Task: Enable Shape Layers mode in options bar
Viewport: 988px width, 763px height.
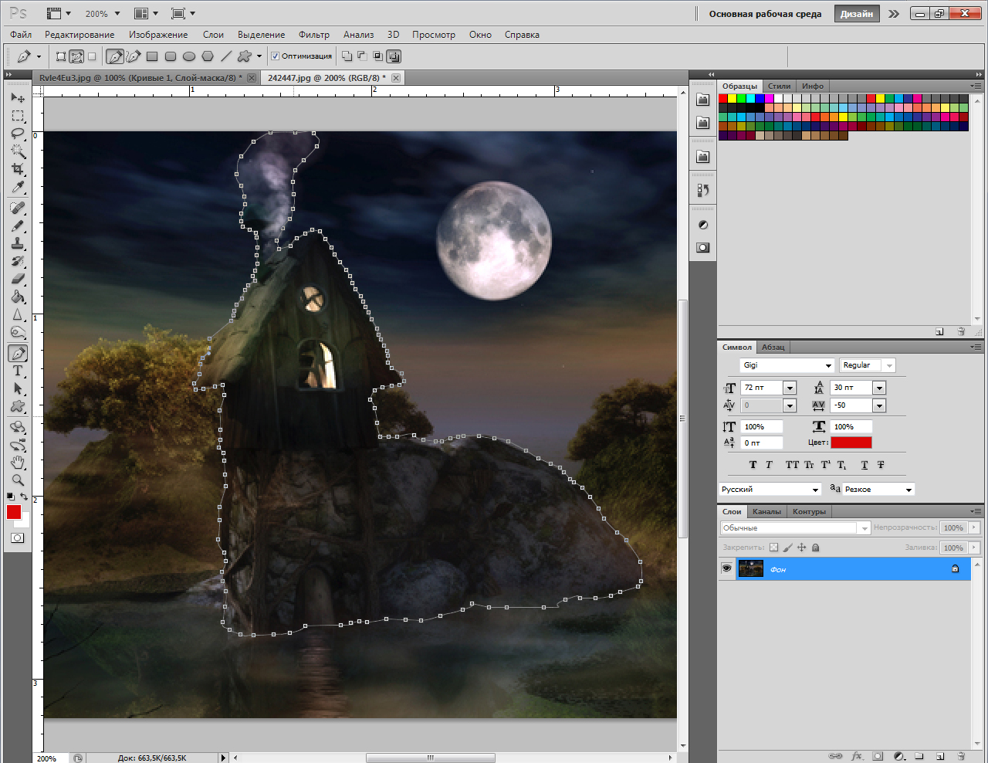Action: 61,56
